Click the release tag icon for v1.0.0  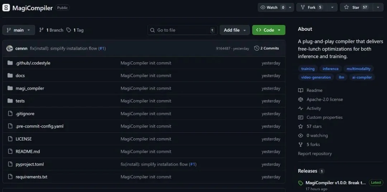point(301,183)
